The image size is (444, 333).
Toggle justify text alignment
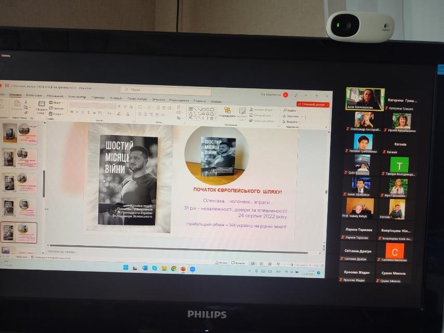pos(157,115)
